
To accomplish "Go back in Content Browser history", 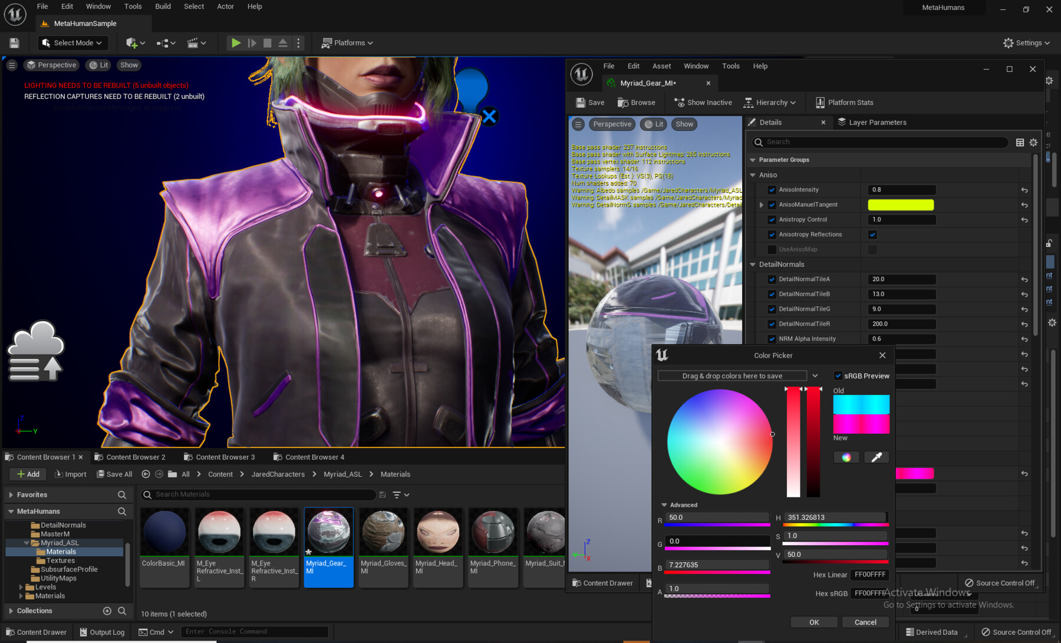I will point(146,474).
